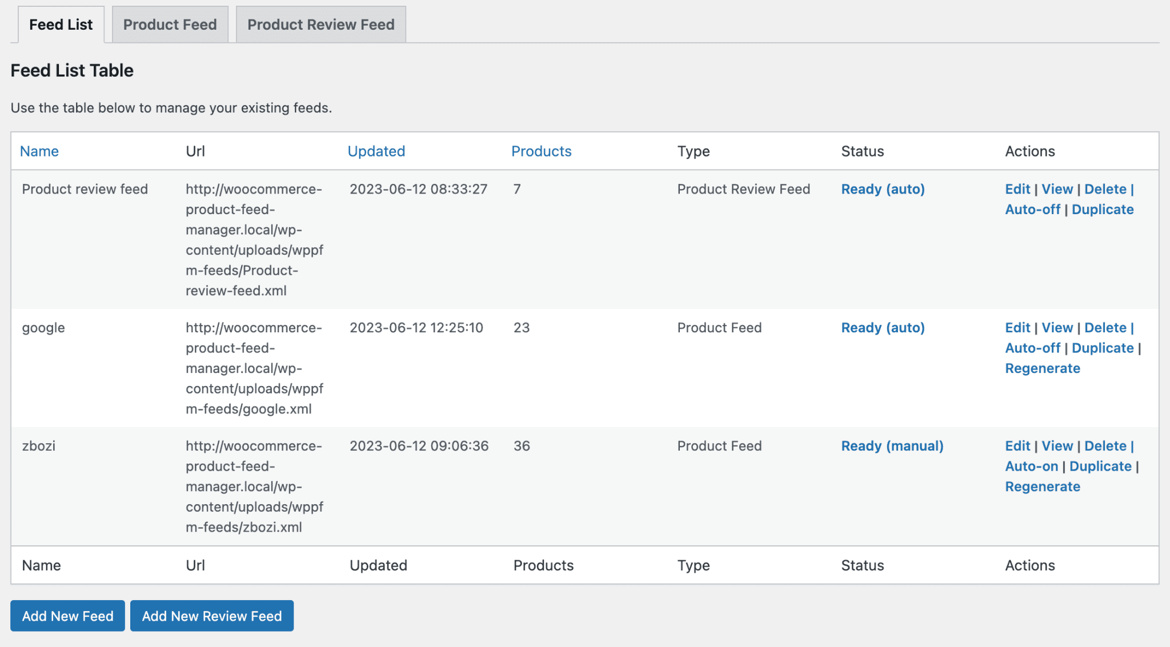Open the Product Review Feed tab
The height and width of the screenshot is (647, 1170).
pyautogui.click(x=320, y=24)
